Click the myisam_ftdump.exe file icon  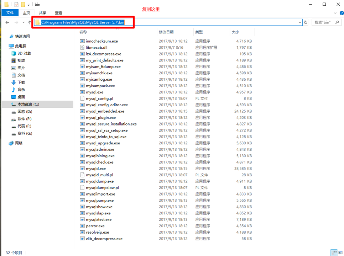tap(82, 66)
